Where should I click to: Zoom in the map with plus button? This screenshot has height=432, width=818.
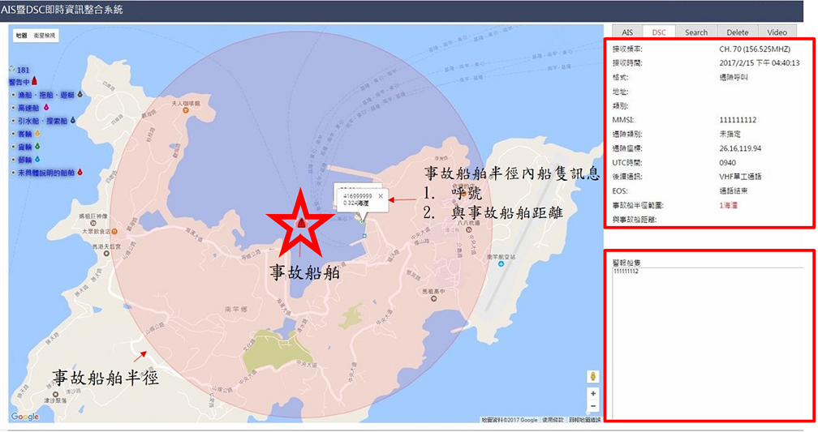592,393
